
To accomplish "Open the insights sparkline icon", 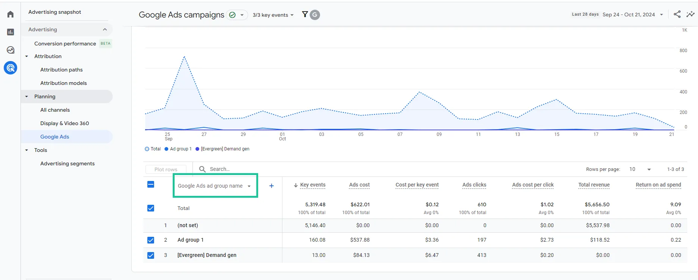I will coord(691,15).
